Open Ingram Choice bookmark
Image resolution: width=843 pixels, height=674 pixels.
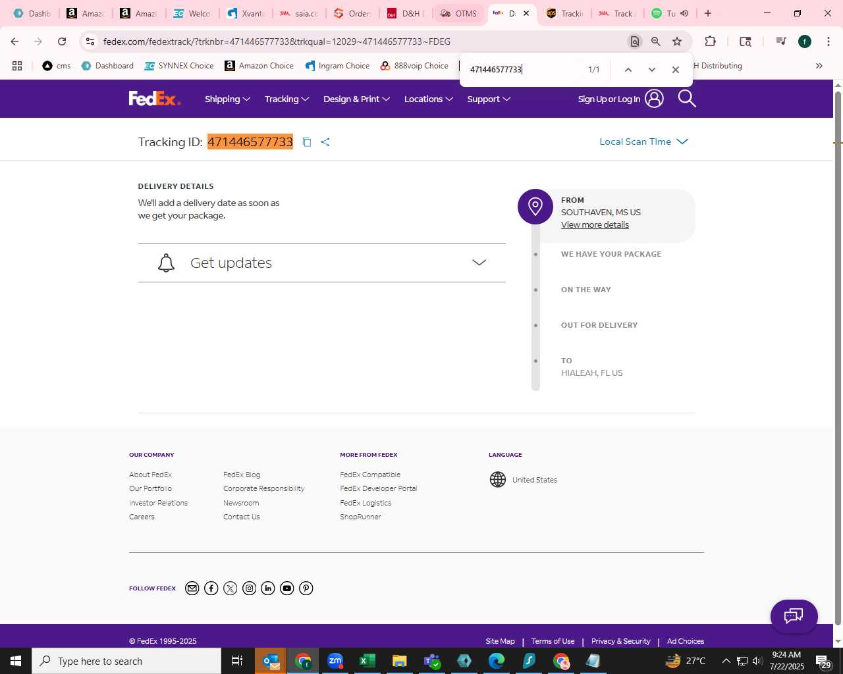click(x=337, y=66)
